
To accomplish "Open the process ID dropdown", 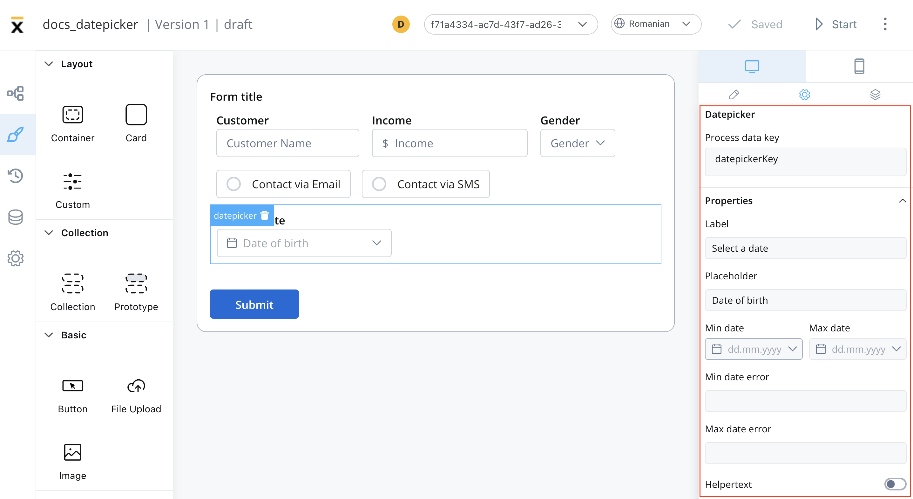I will point(511,24).
